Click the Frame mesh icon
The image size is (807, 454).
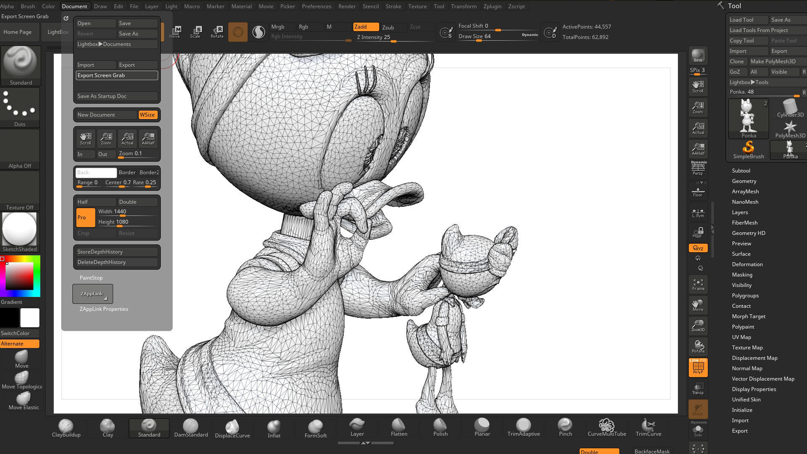698,285
